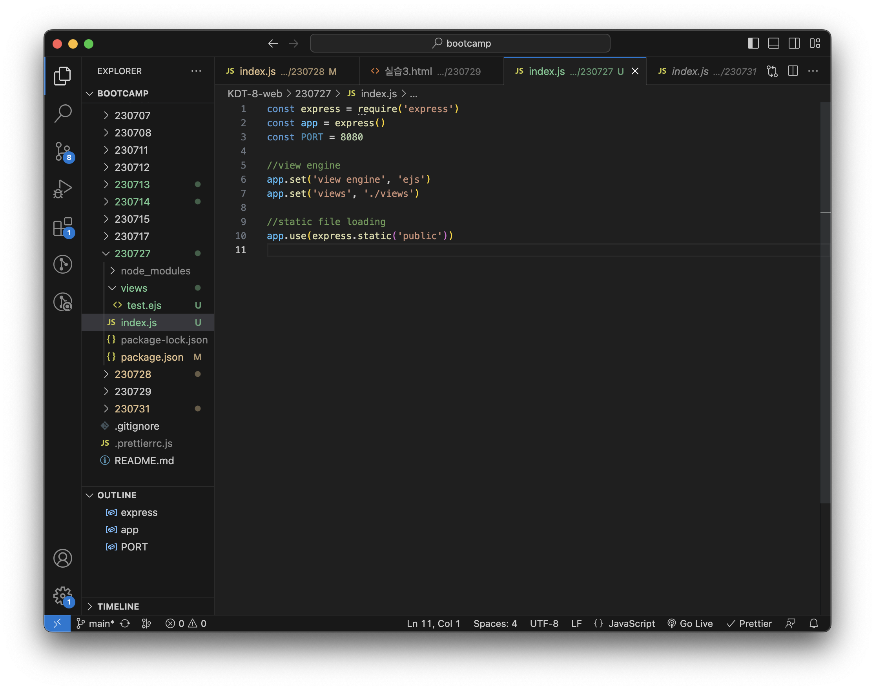Select PORT in the outline
This screenshot has height=690, width=875.
[x=148, y=547]
